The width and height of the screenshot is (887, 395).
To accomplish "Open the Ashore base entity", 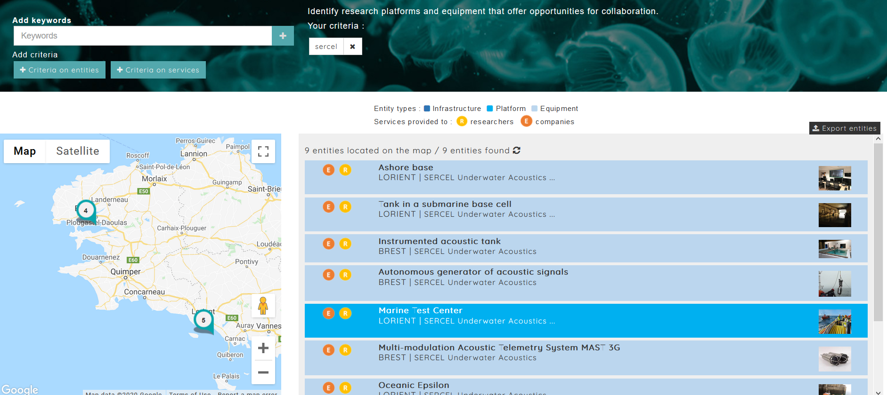I will (586, 177).
